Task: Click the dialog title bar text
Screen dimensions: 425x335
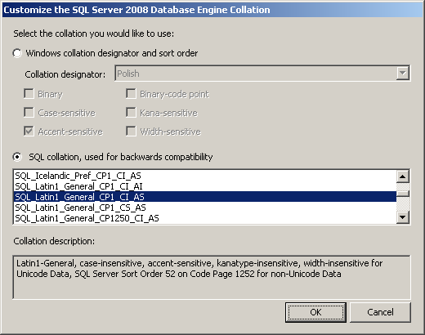Action: click(x=136, y=10)
